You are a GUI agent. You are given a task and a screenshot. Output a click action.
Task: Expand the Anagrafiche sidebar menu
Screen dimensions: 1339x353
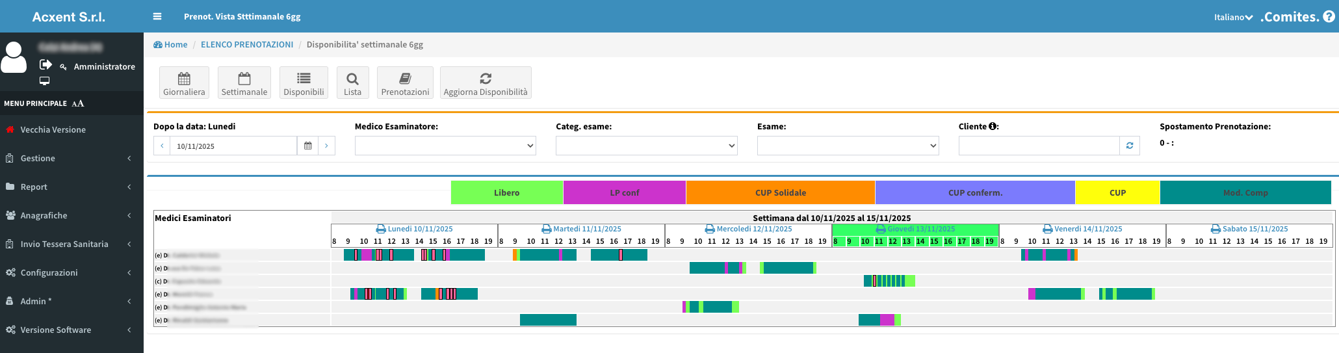pos(71,216)
